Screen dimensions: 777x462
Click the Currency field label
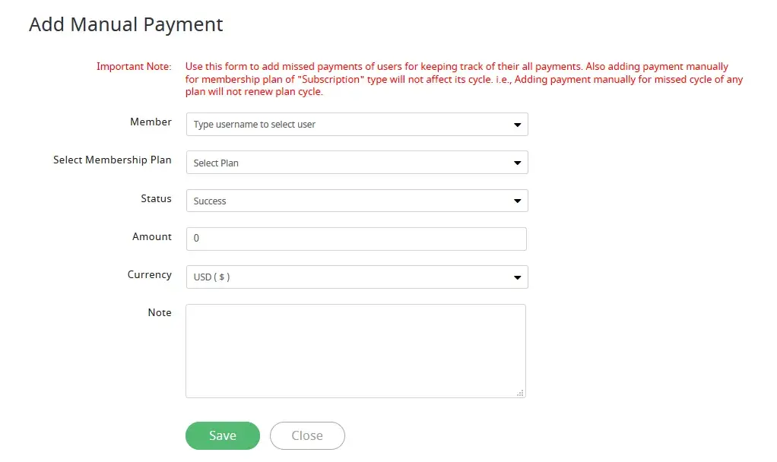tap(149, 275)
